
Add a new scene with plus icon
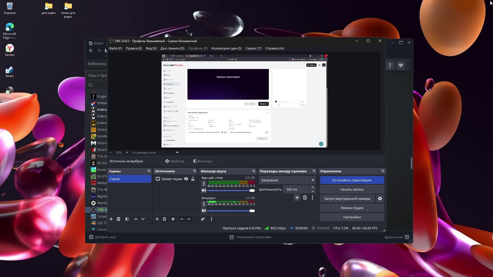pos(111,219)
